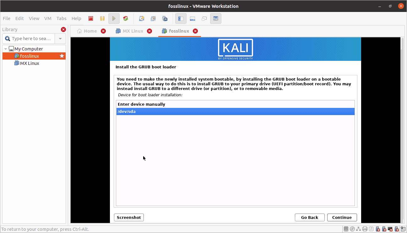This screenshot has width=407, height=233.
Task: Close the Home tab
Action: (103, 31)
